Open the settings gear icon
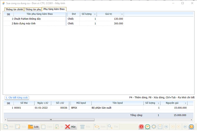This screenshot has width=197, height=131. [x=153, y=126]
